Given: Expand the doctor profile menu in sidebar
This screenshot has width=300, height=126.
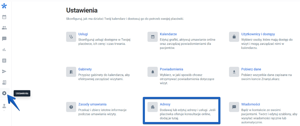Looking at the screenshot, I should [x=4, y=107].
